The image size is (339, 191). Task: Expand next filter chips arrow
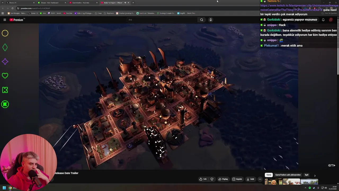pos(315,175)
